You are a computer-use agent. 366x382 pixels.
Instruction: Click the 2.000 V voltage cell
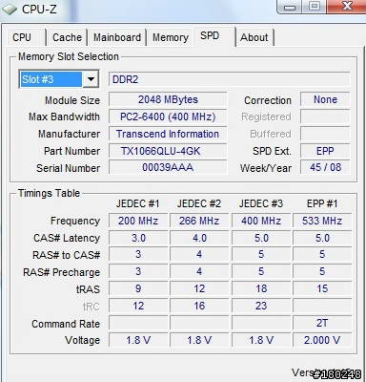[x=322, y=340]
